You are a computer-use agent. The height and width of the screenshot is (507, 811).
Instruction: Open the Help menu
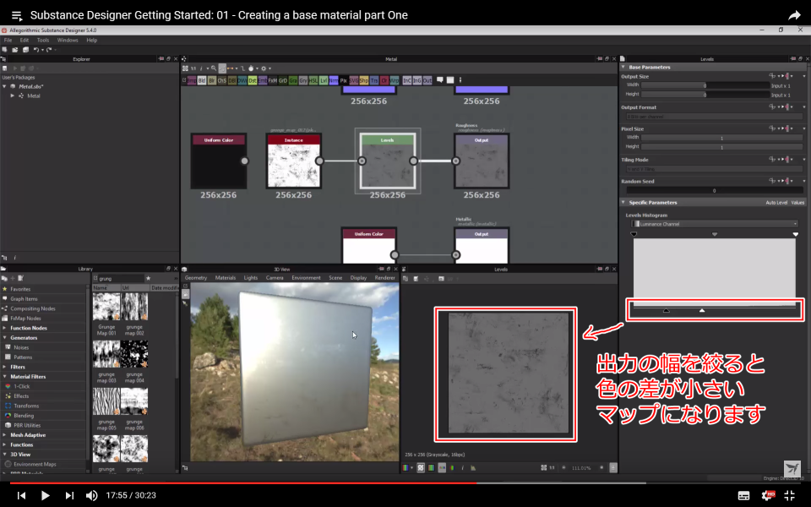(91, 40)
